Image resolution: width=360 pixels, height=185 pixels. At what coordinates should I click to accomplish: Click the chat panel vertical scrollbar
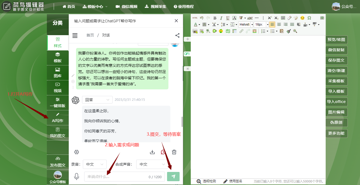tap(182, 122)
